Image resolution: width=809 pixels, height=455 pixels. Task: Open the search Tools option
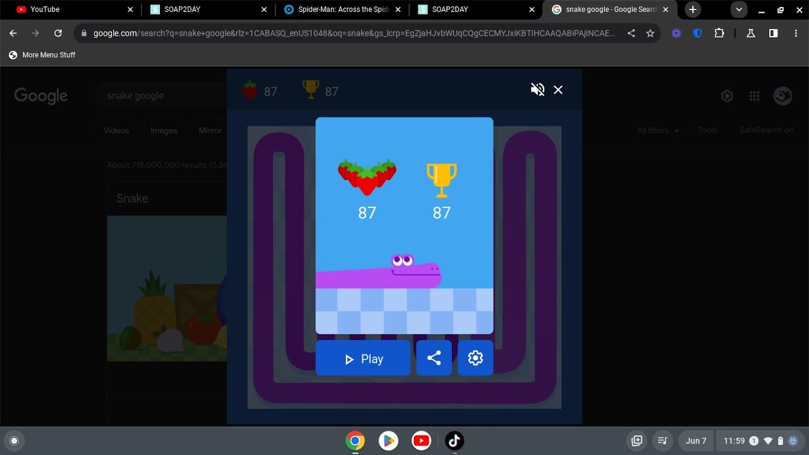(707, 130)
